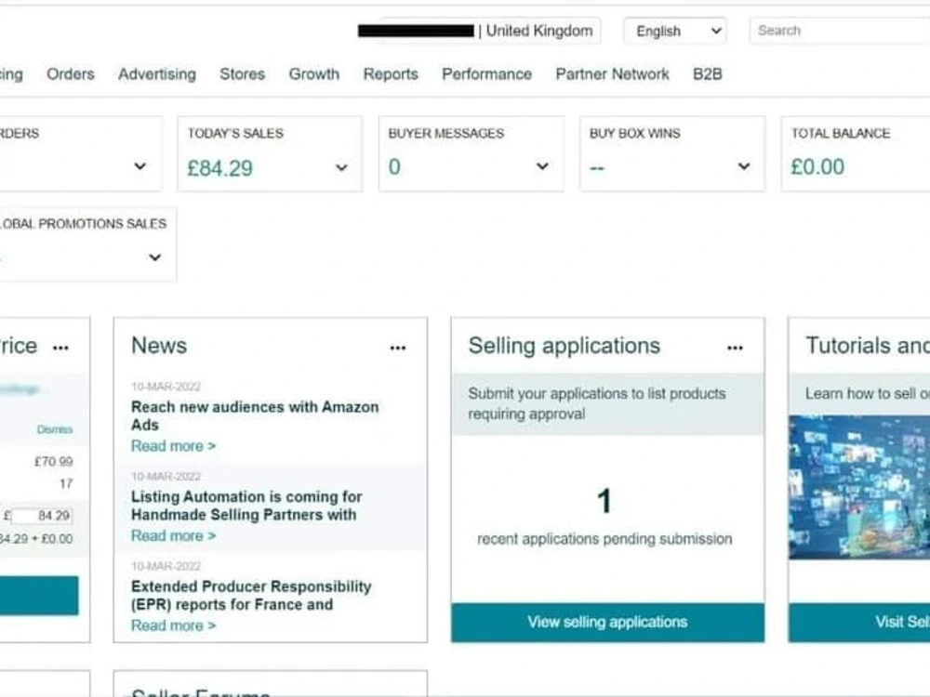Click View selling applications button
The width and height of the screenshot is (930, 697).
coord(607,623)
